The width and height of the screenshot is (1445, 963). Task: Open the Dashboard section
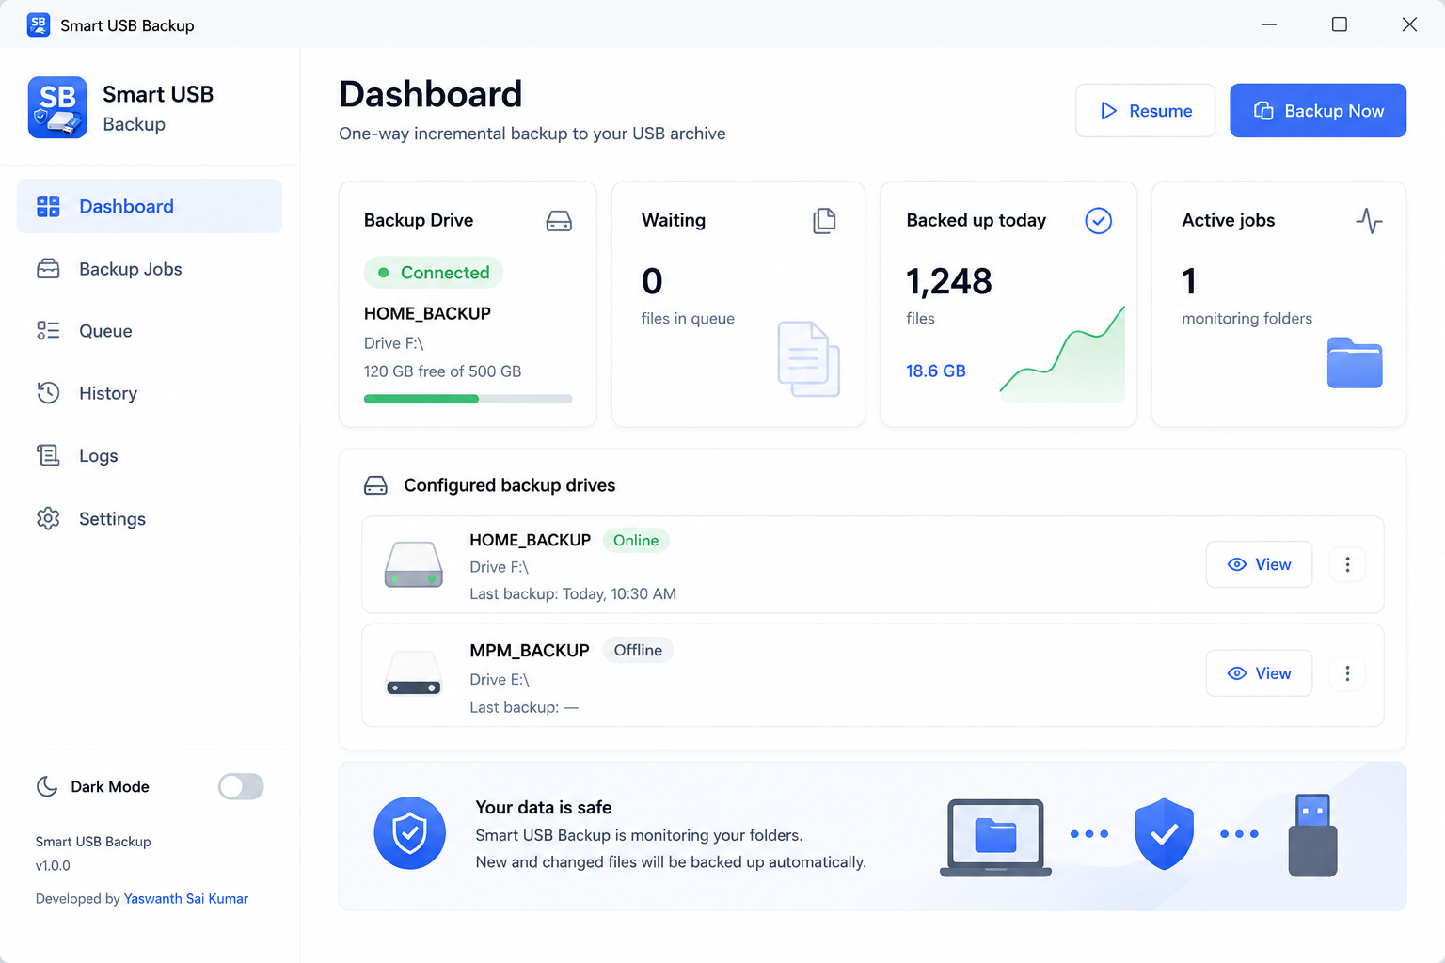150,206
